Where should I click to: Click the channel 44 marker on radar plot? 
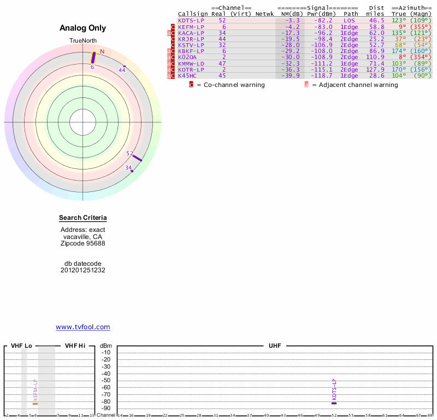125,67
